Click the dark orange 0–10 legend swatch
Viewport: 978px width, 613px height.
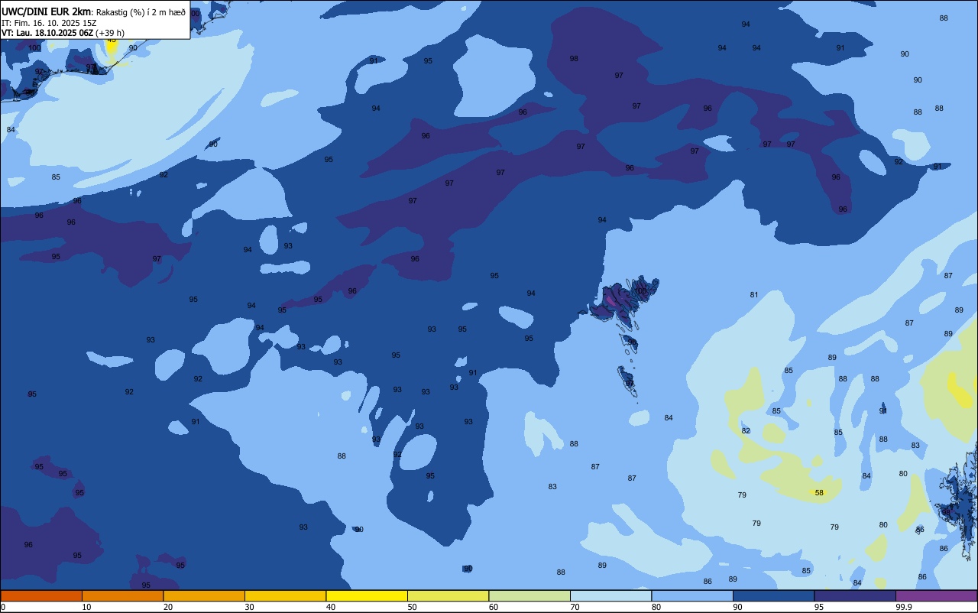click(x=41, y=595)
